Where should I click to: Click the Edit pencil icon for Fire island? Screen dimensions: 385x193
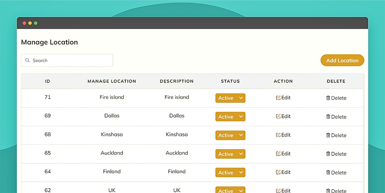click(278, 97)
